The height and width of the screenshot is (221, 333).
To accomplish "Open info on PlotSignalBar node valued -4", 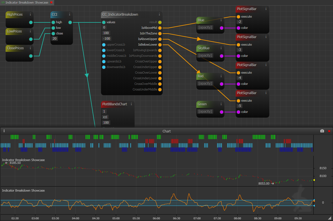I will click(266, 65).
